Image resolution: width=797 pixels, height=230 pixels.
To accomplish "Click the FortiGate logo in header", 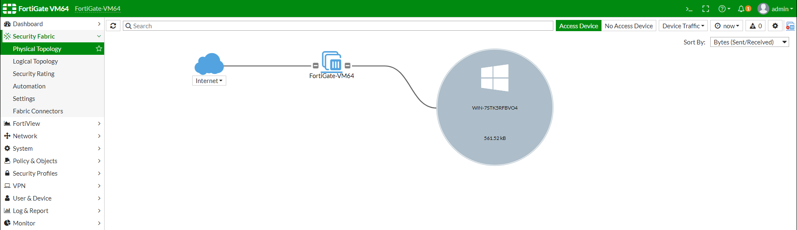I will coord(10,9).
